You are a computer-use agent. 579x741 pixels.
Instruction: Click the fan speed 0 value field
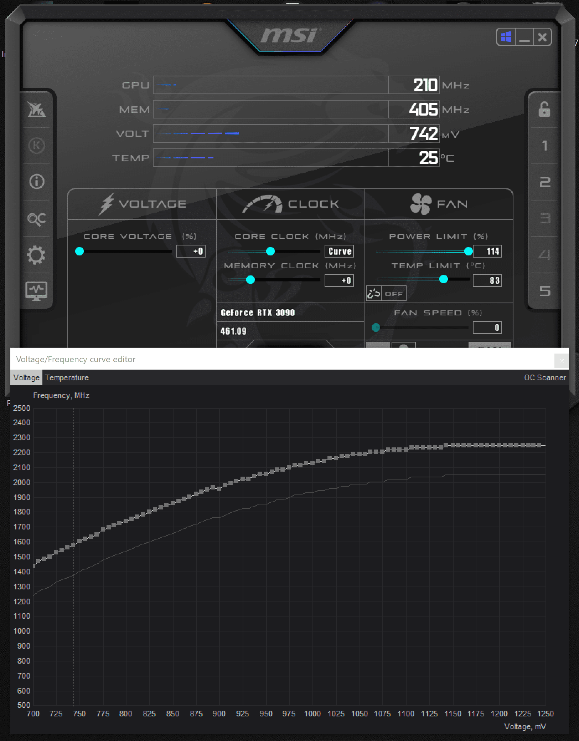[x=487, y=328]
